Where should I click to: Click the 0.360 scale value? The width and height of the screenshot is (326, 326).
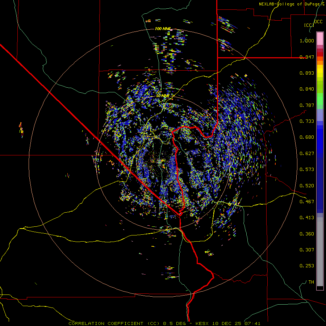pos(307,234)
